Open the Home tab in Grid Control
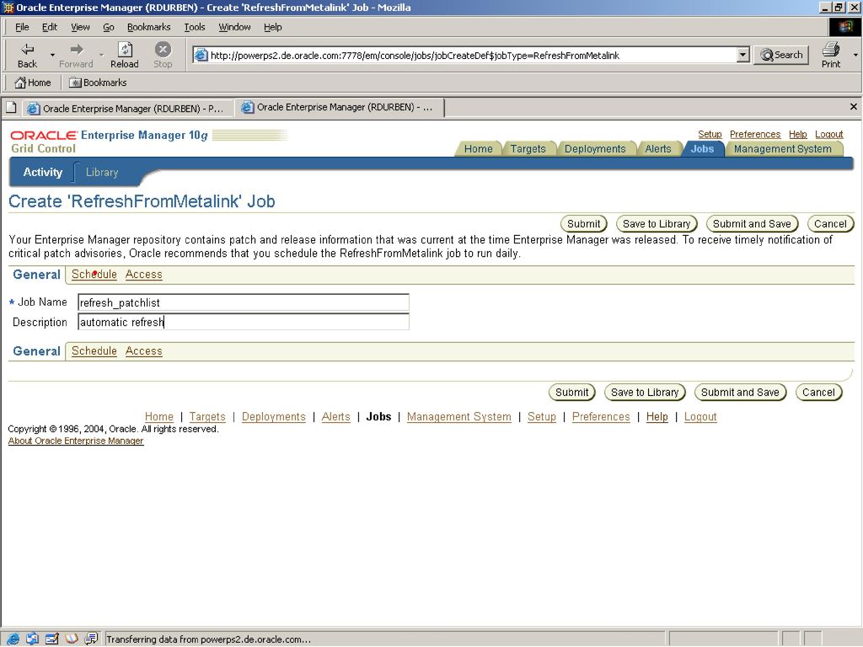This screenshot has height=647, width=863. coord(478,148)
